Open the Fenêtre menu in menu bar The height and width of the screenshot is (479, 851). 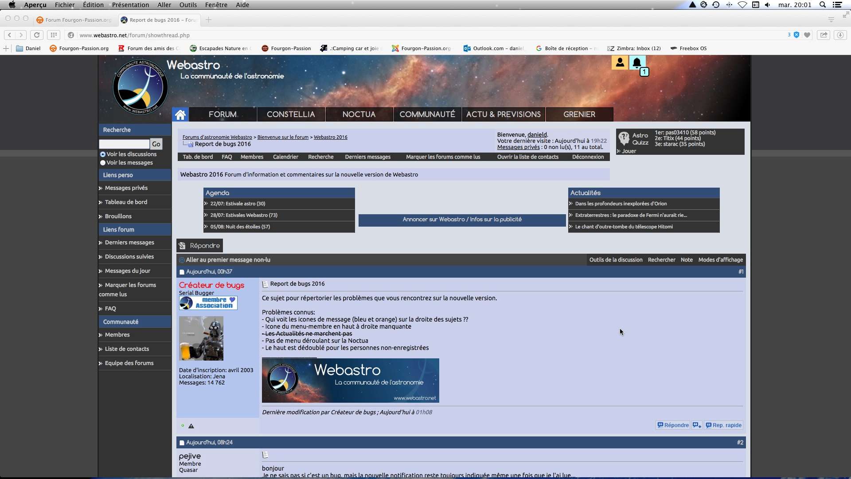coord(216,5)
